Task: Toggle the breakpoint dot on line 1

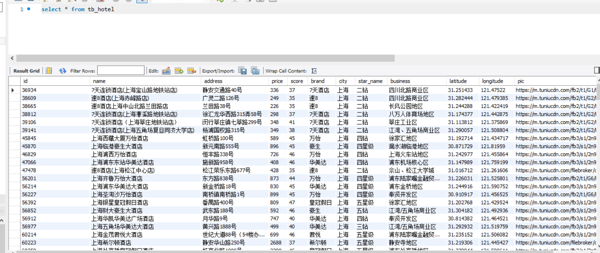Action: pyautogui.click(x=29, y=9)
